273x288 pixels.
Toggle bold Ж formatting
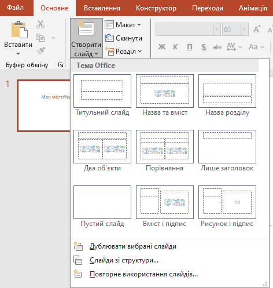coord(162,47)
